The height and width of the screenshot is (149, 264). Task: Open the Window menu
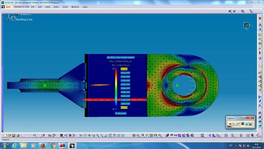[x=75, y=7]
